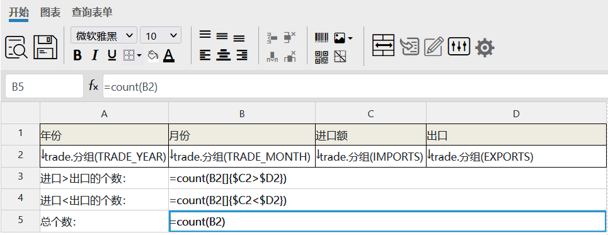This screenshot has width=608, height=235.
Task: Align text right
Action: [x=241, y=55]
